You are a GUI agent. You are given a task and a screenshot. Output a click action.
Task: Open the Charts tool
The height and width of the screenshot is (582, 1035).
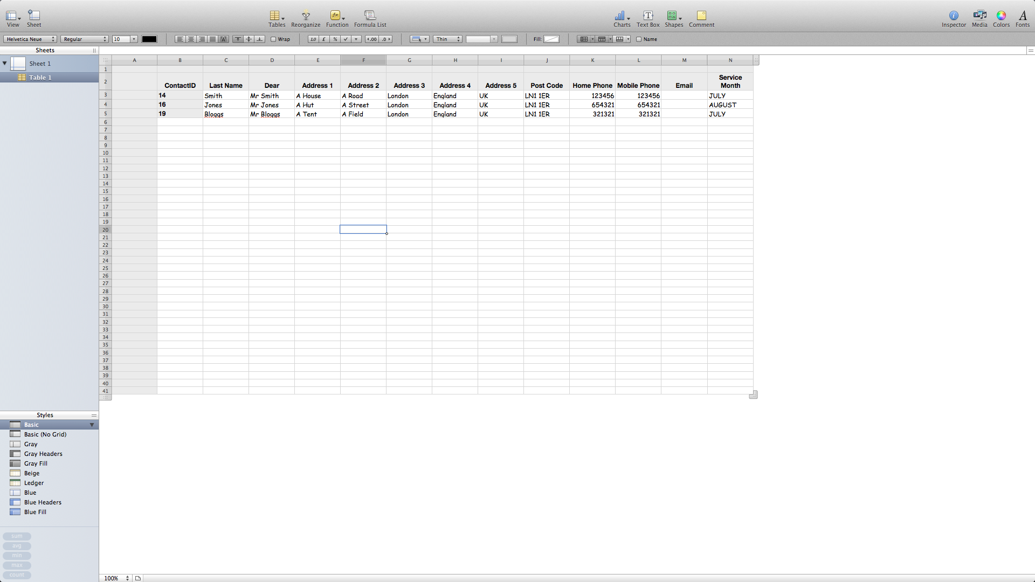click(x=620, y=16)
